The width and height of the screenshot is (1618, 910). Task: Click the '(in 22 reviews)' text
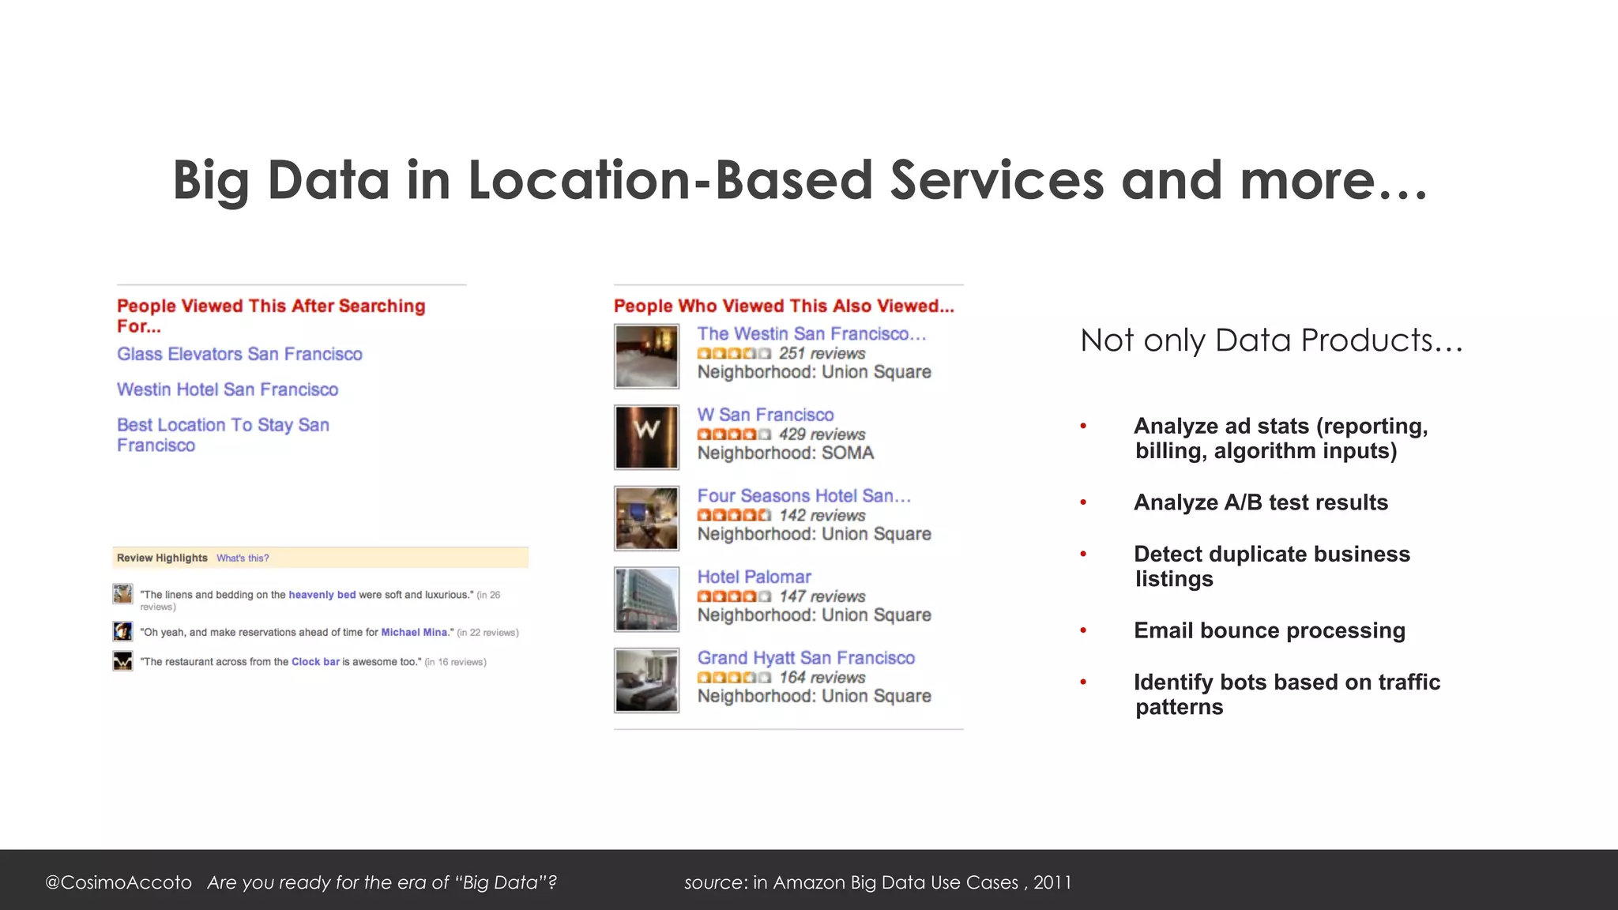[x=487, y=633]
